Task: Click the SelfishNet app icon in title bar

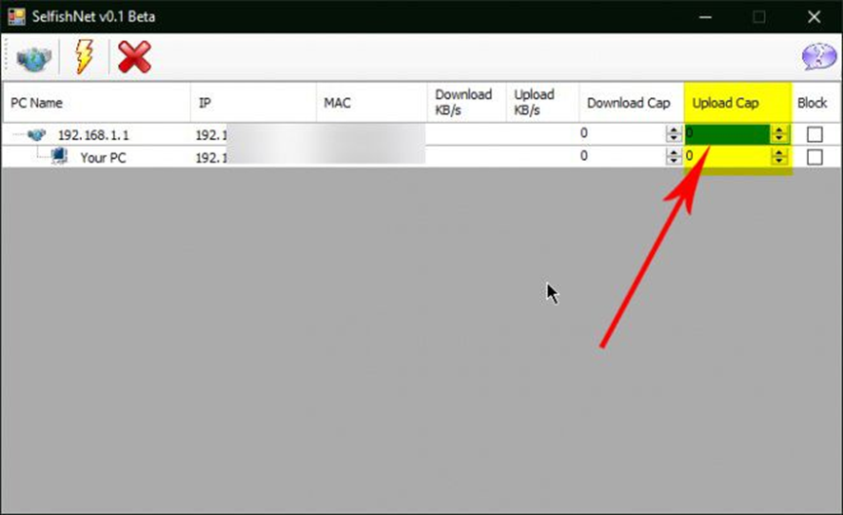Action: pos(15,17)
